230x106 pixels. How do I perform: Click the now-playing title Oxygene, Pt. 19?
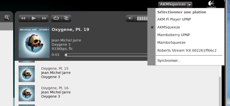[x=70, y=30]
